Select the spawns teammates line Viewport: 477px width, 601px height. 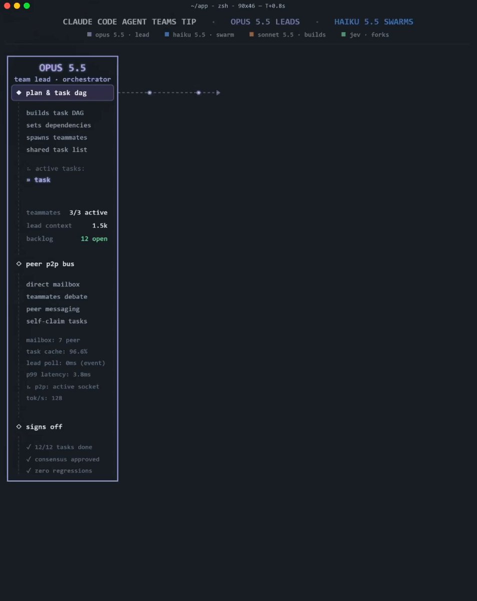coord(57,137)
